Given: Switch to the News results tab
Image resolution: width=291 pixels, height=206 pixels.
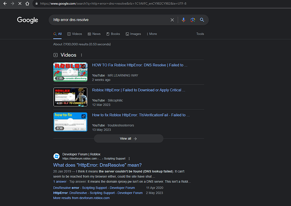Looking at the screenshot, I should (94, 34).
